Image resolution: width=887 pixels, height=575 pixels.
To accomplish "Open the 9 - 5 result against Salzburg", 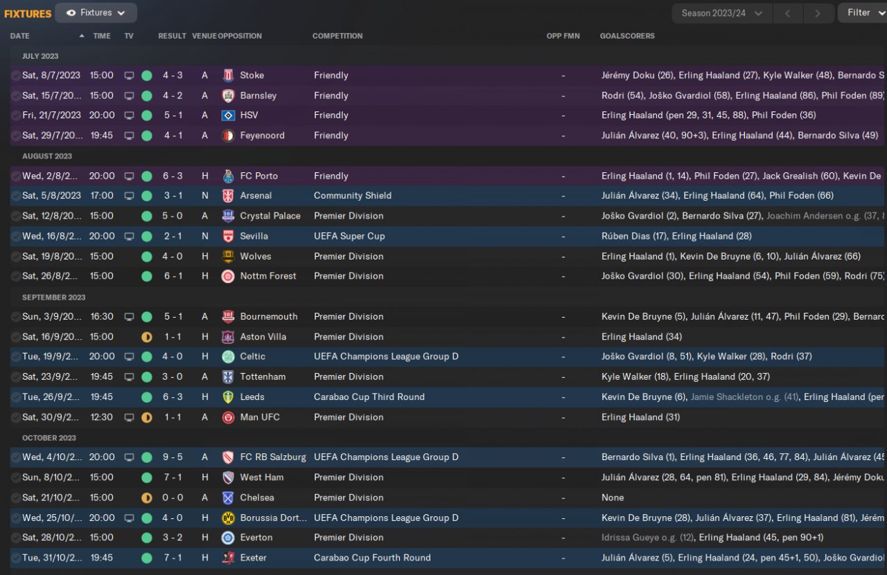I will pyautogui.click(x=173, y=457).
